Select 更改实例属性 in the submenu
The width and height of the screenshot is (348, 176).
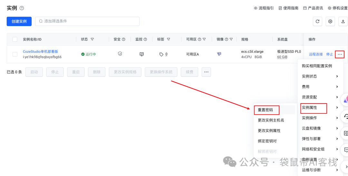coord(275,130)
